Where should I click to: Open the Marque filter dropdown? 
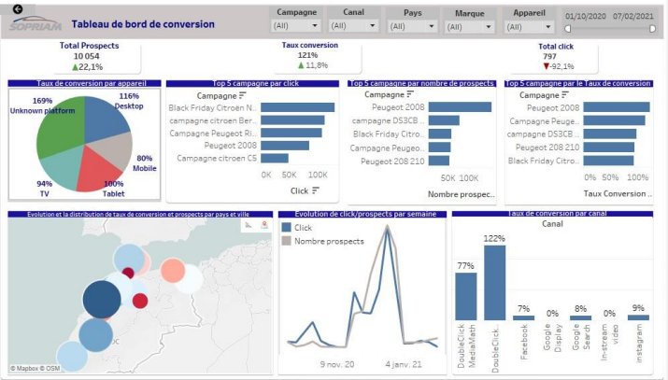point(470,27)
